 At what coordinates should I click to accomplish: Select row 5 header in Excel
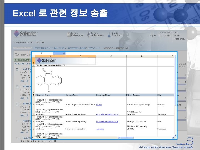click(x=33, y=101)
